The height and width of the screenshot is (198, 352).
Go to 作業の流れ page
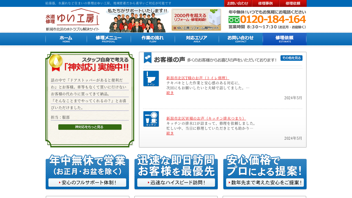coord(153,39)
